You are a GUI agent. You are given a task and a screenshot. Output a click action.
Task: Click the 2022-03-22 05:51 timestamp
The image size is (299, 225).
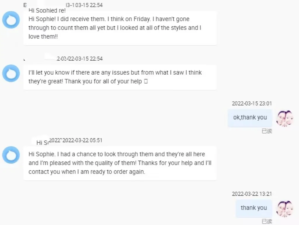point(82,140)
